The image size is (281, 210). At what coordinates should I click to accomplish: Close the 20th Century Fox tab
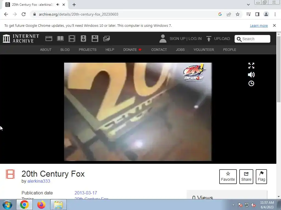pos(64,5)
